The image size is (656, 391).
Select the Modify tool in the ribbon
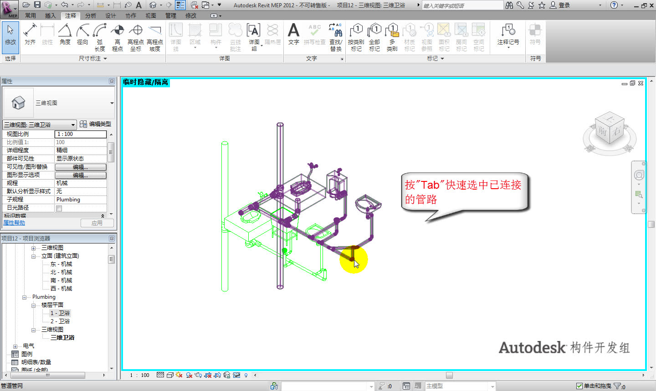click(10, 36)
